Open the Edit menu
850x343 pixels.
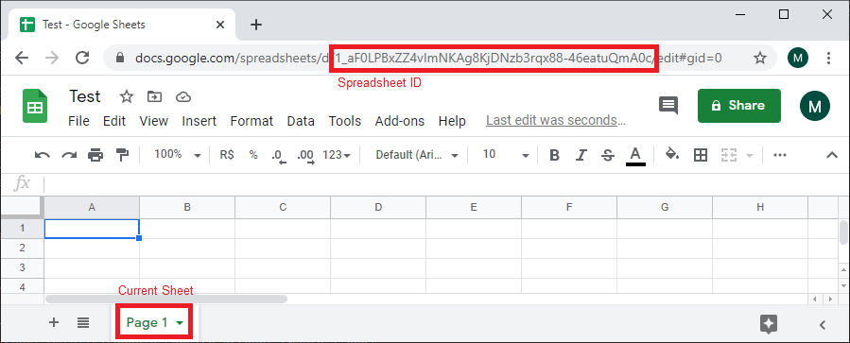pos(114,121)
